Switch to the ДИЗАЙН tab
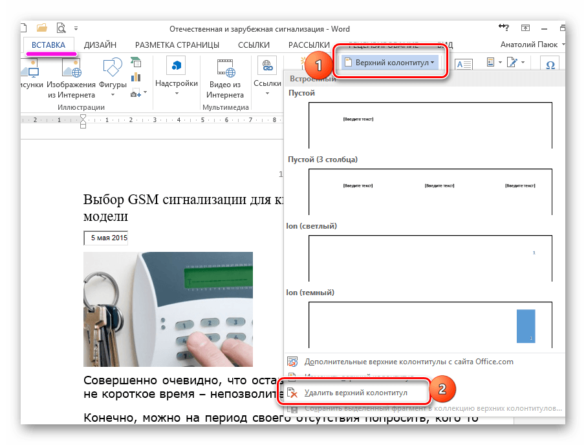This screenshot has width=586, height=445. coord(100,45)
